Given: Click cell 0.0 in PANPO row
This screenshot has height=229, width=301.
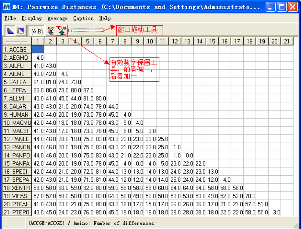Looking at the screenshot, I should 188,155.
